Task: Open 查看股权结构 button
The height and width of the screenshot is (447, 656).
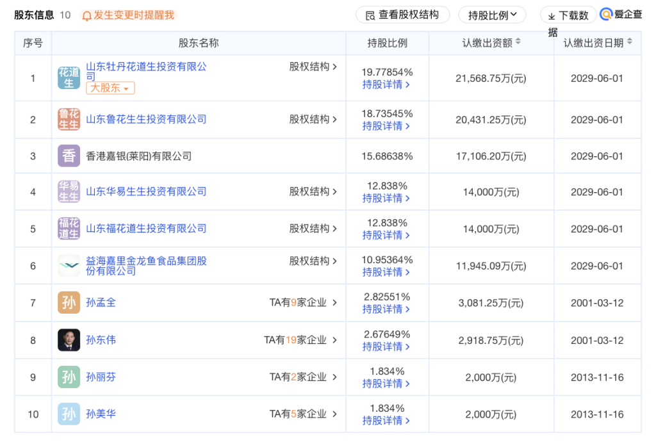Action: tap(402, 15)
